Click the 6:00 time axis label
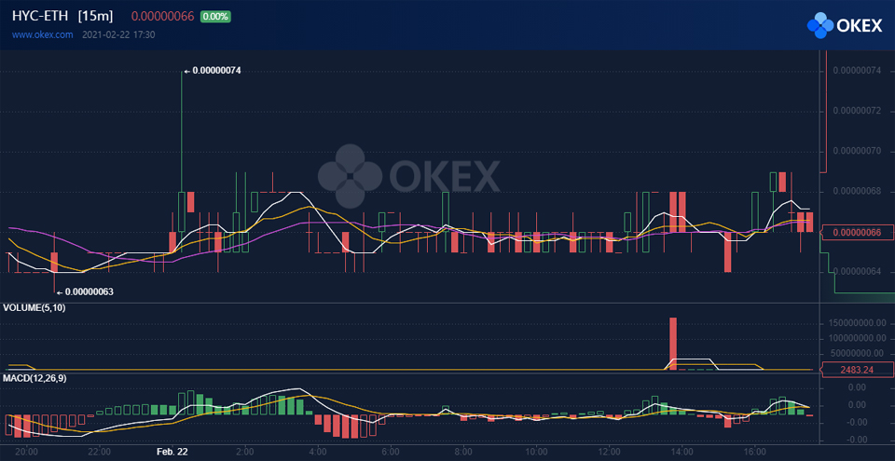895x461 pixels. click(x=391, y=451)
